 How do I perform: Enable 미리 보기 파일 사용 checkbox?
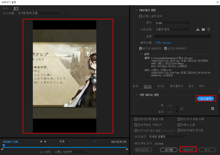[179, 119]
